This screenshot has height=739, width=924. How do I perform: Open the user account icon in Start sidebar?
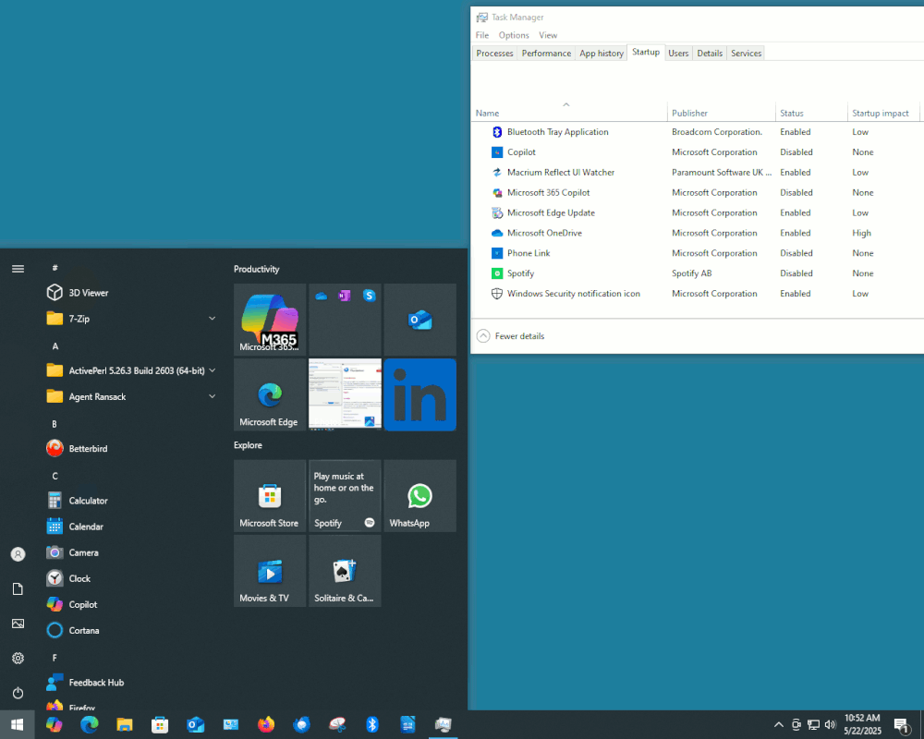18,554
